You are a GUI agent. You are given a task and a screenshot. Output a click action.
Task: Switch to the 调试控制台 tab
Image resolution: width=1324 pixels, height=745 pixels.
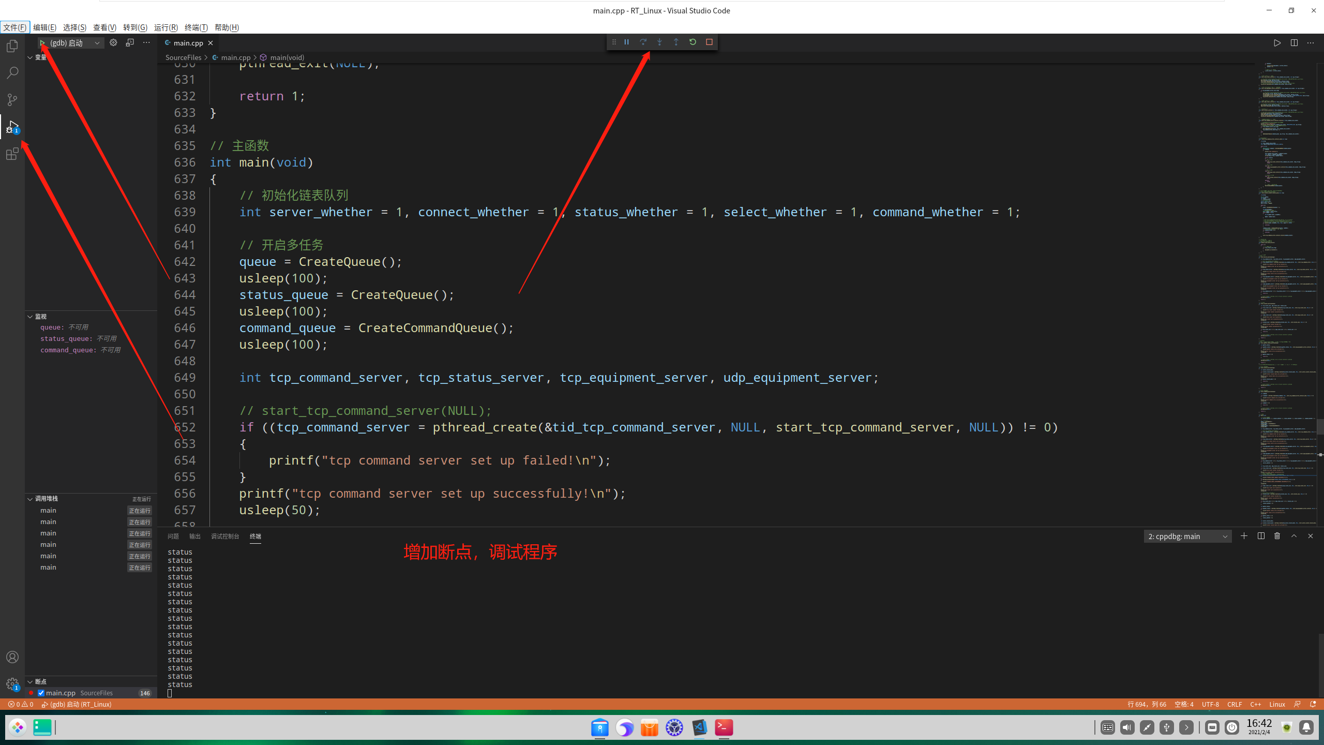click(x=225, y=537)
